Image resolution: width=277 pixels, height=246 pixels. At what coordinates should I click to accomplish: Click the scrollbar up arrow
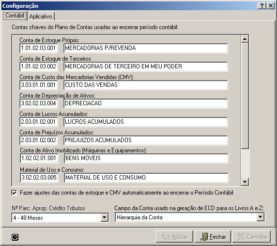[x=245, y=39]
